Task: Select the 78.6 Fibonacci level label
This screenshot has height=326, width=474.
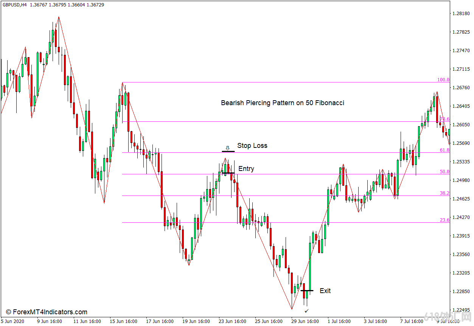Action: 444,119
